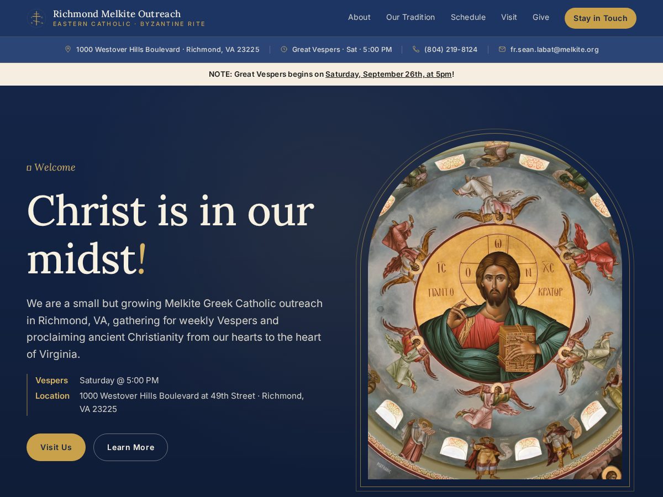Click the cross logo icon in header
Image resolution: width=663 pixels, height=497 pixels.
point(36,18)
